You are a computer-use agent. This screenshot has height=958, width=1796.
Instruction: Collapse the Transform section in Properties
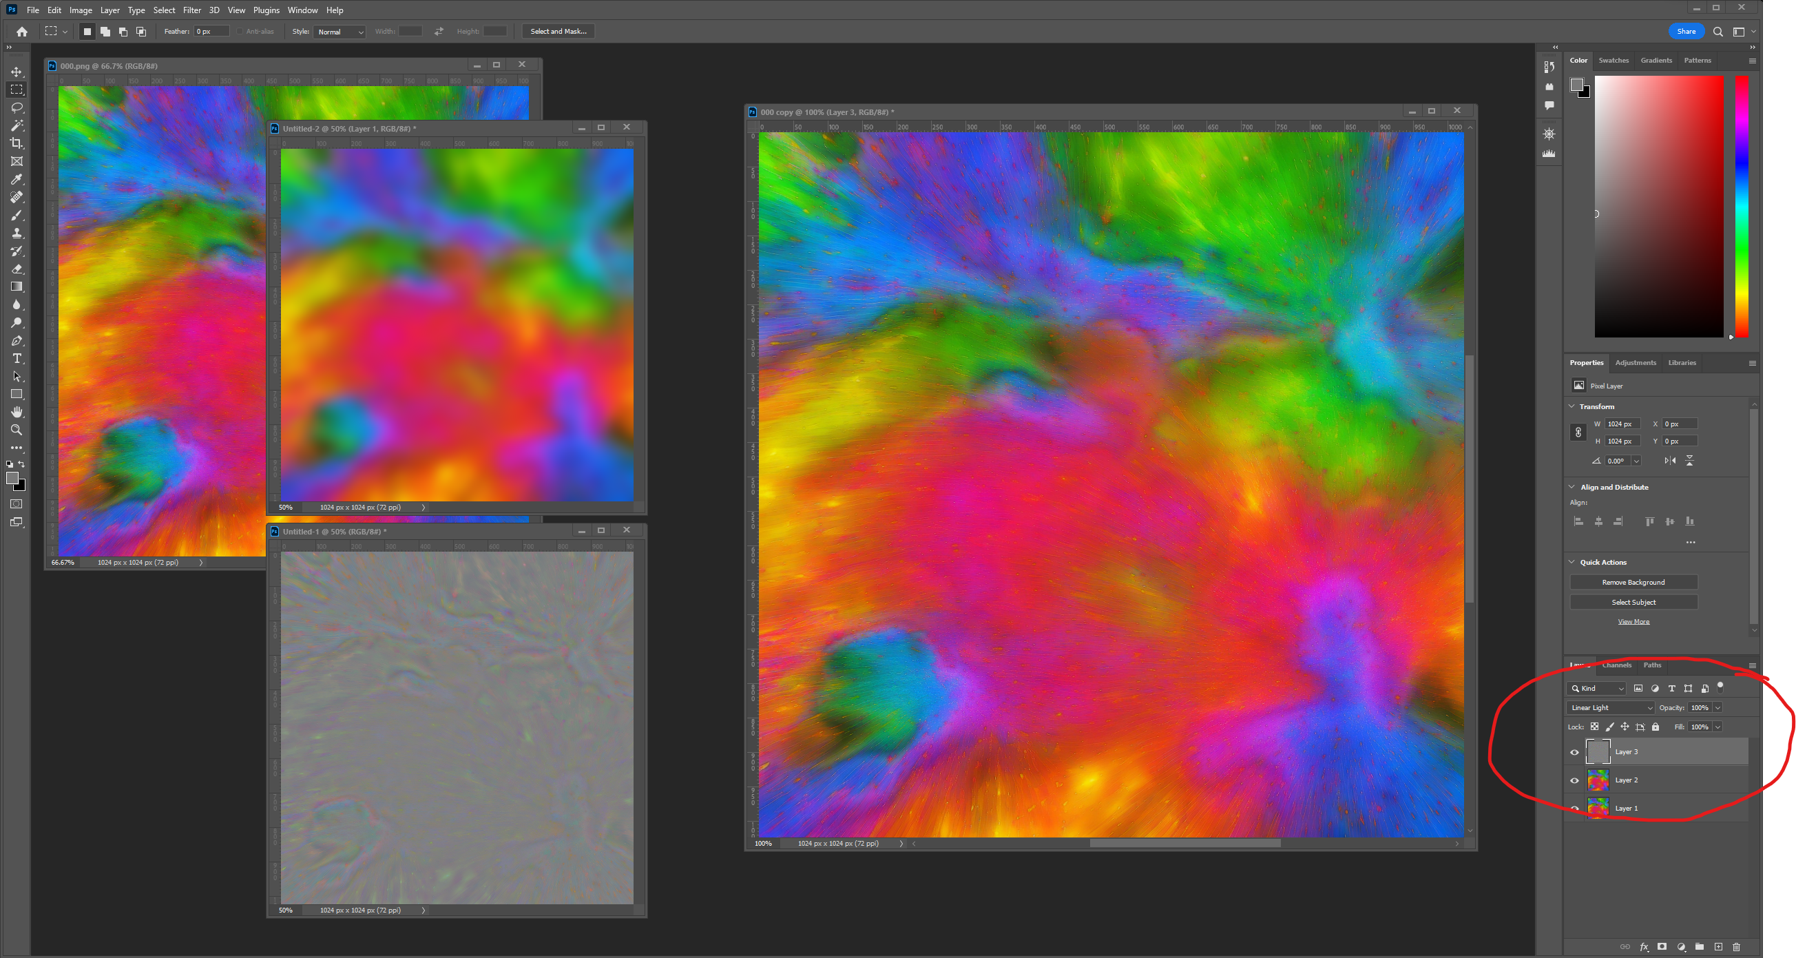(1571, 406)
